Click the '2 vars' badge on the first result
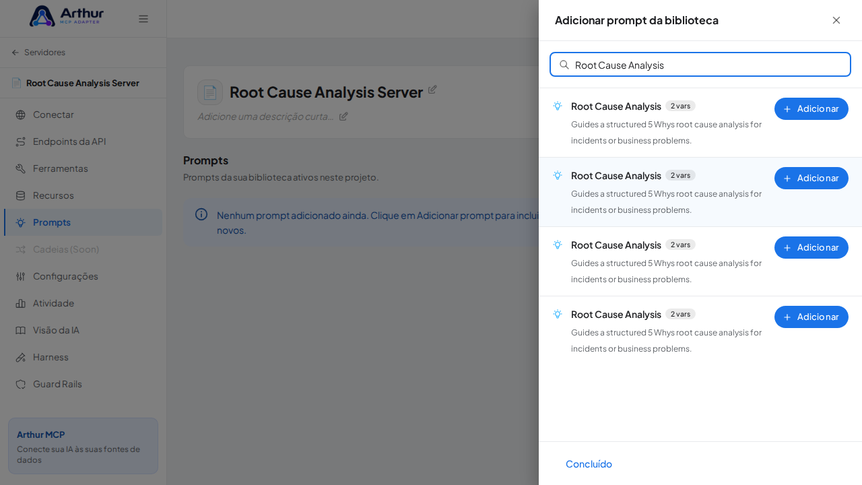Screen dimensions: 862x485 coord(680,106)
